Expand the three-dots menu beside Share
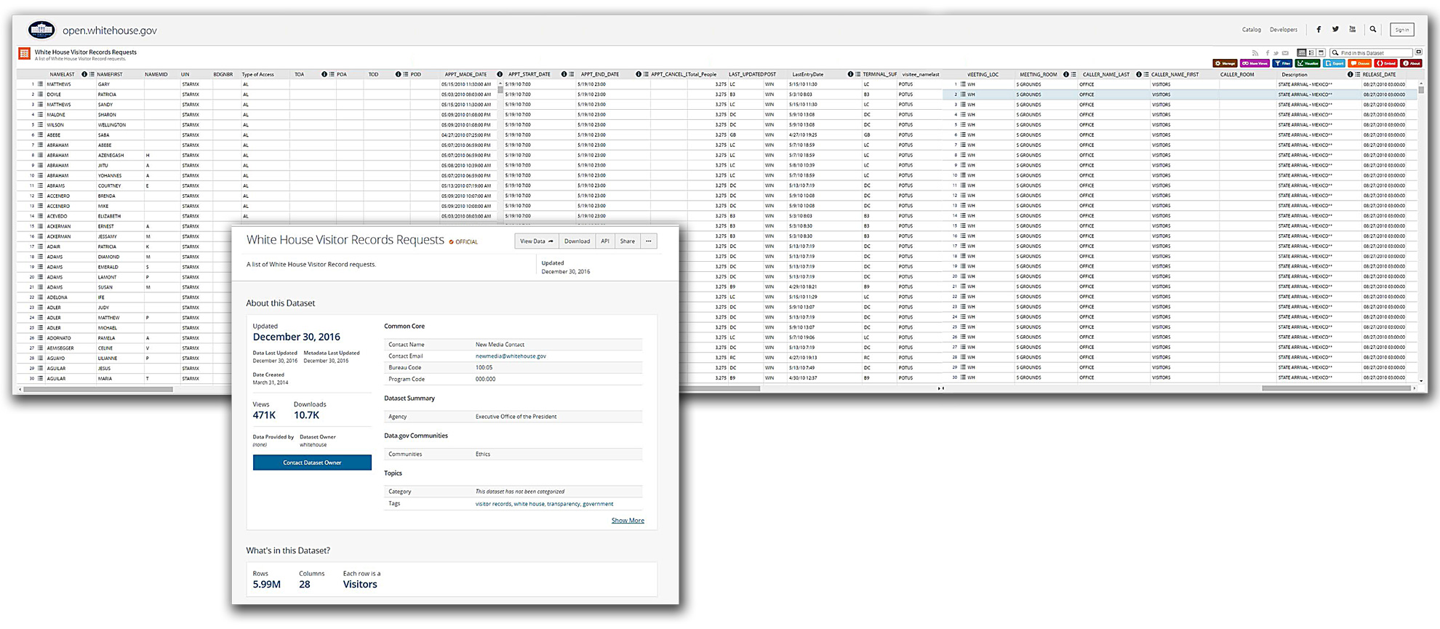The image size is (1440, 629). point(649,241)
